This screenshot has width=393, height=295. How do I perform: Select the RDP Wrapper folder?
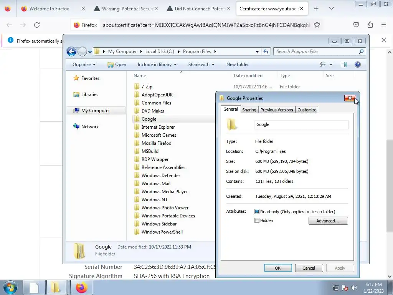(151, 159)
